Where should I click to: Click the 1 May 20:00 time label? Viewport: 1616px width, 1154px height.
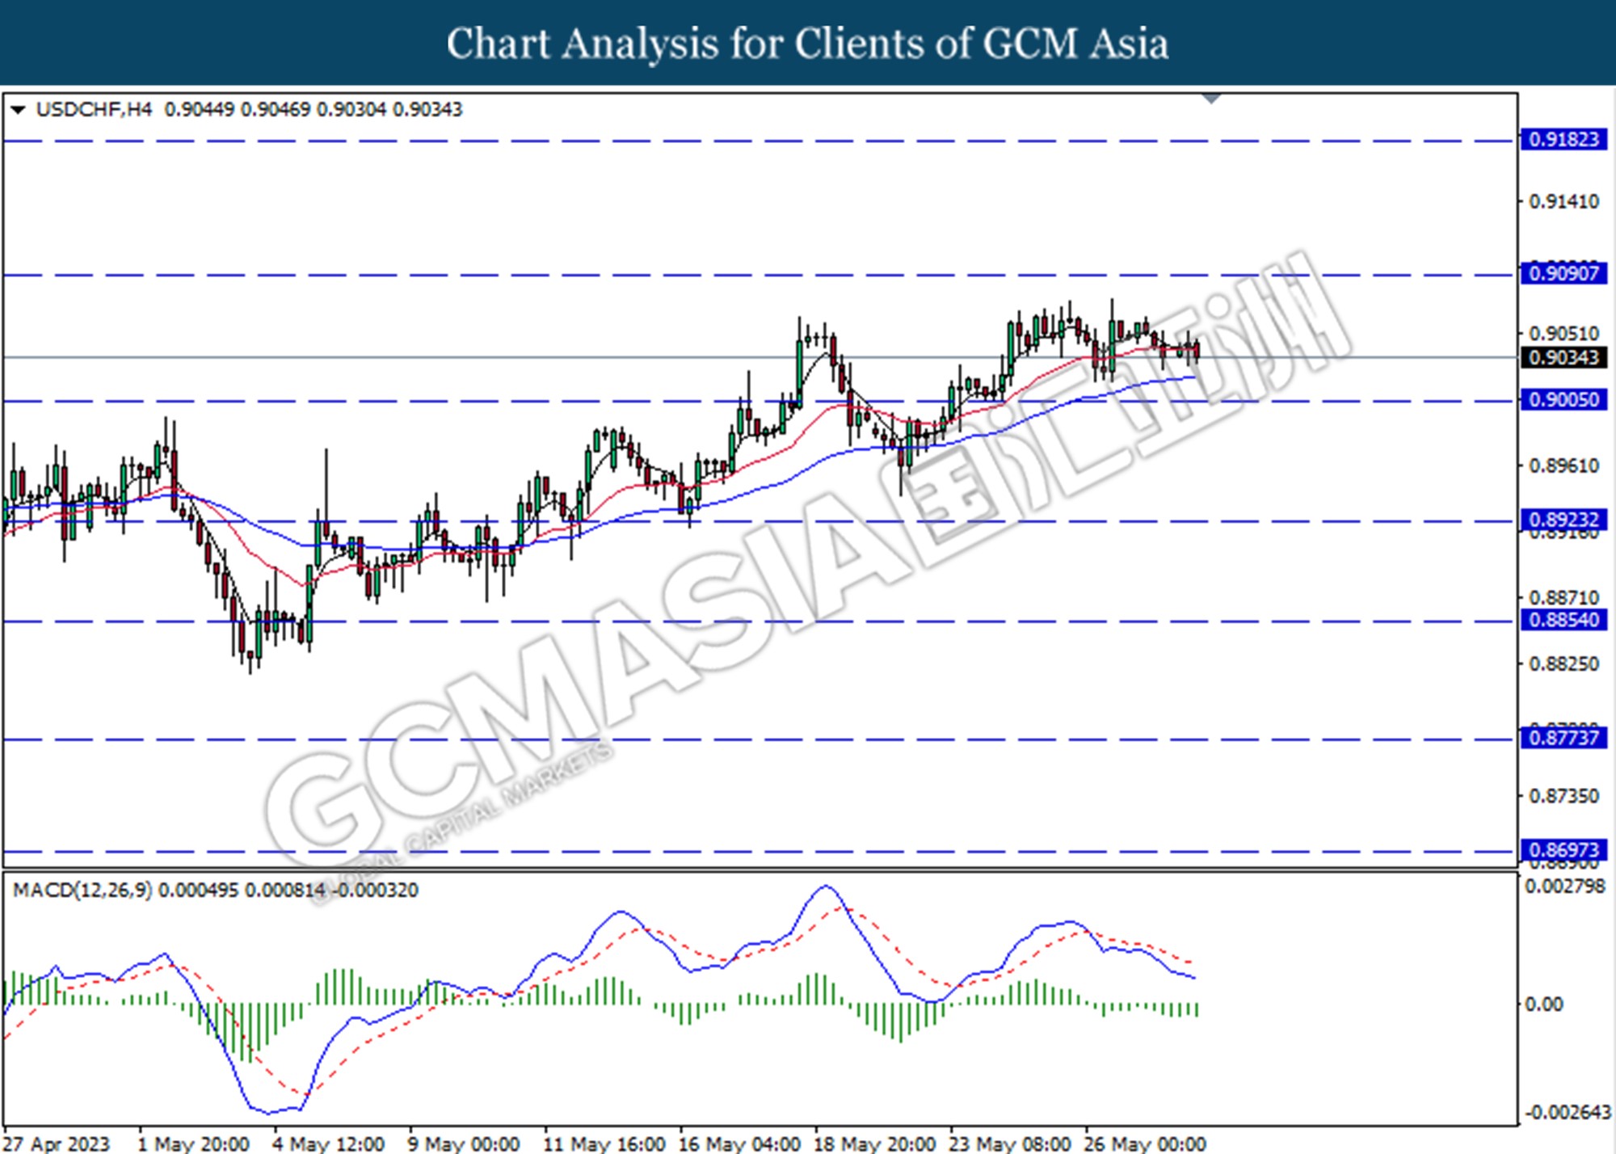tap(193, 1143)
